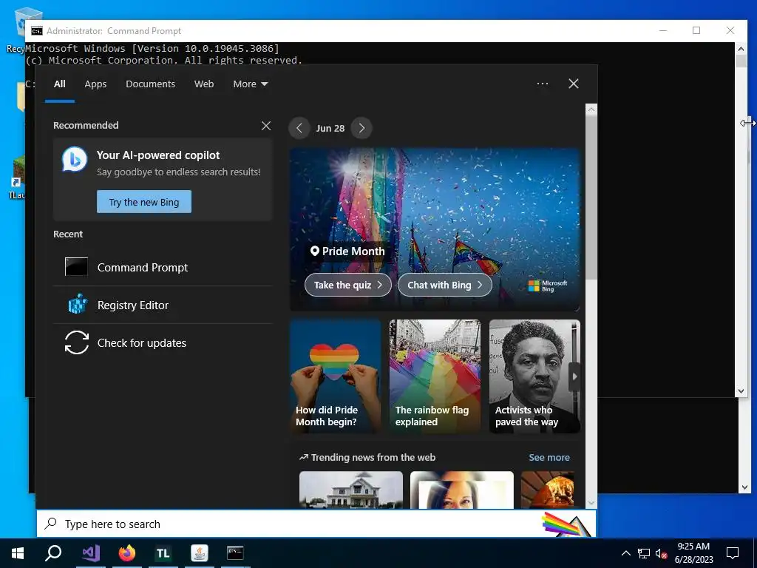Close the search panel with X
Image resolution: width=757 pixels, height=568 pixels.
coord(574,84)
